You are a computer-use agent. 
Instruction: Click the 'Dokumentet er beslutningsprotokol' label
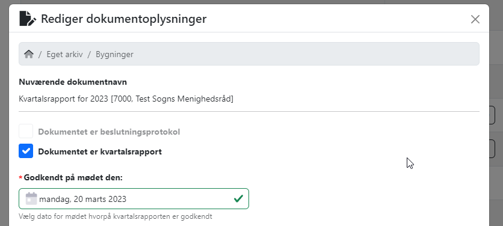click(x=109, y=132)
